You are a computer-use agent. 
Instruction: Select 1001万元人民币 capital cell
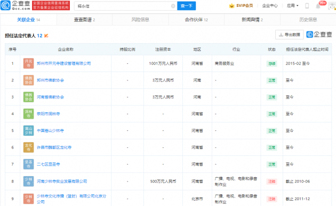pos(163,63)
